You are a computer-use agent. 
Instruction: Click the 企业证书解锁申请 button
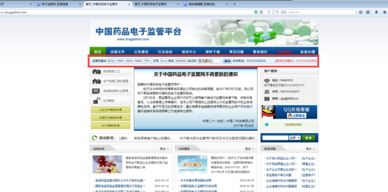tap(110, 109)
